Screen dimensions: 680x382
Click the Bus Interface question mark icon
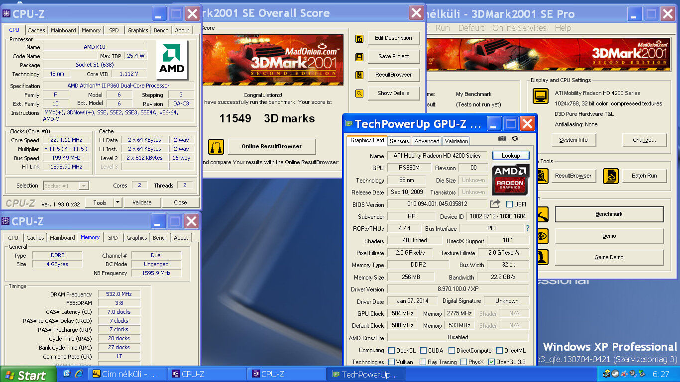click(x=528, y=228)
